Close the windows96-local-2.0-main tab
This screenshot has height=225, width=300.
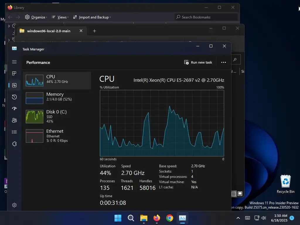pyautogui.click(x=81, y=31)
